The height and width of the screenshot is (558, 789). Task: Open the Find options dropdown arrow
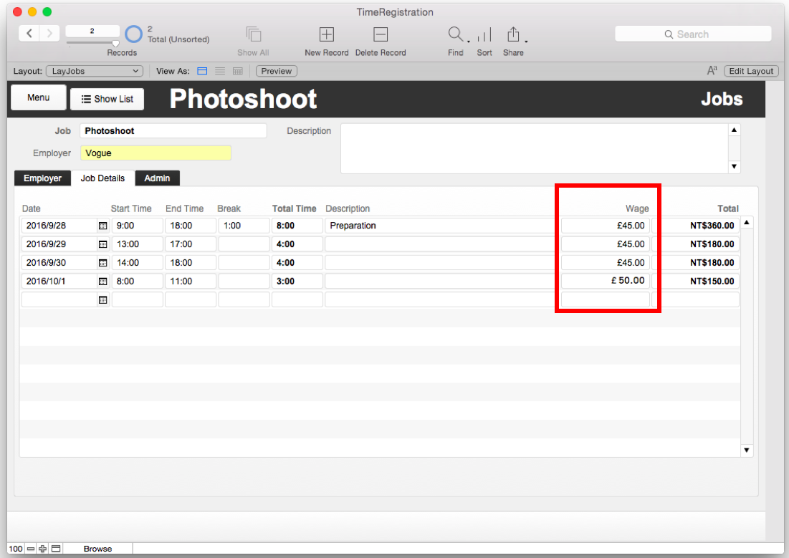pos(469,42)
